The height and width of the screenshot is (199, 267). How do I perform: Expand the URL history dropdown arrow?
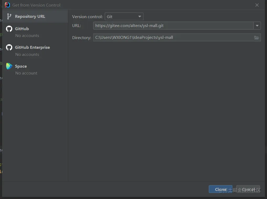pos(257,25)
